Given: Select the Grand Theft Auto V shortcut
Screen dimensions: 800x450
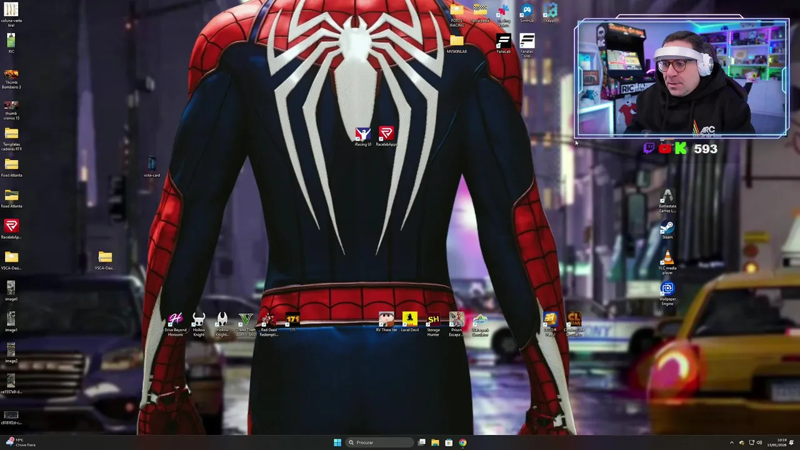Looking at the screenshot, I should coord(246,325).
